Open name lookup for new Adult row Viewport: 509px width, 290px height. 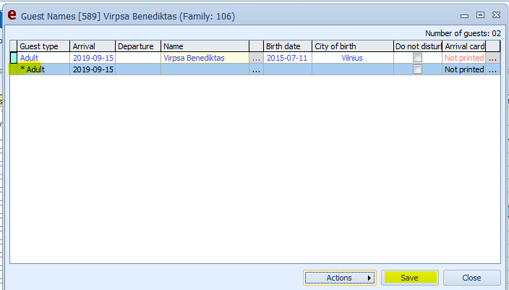(256, 69)
